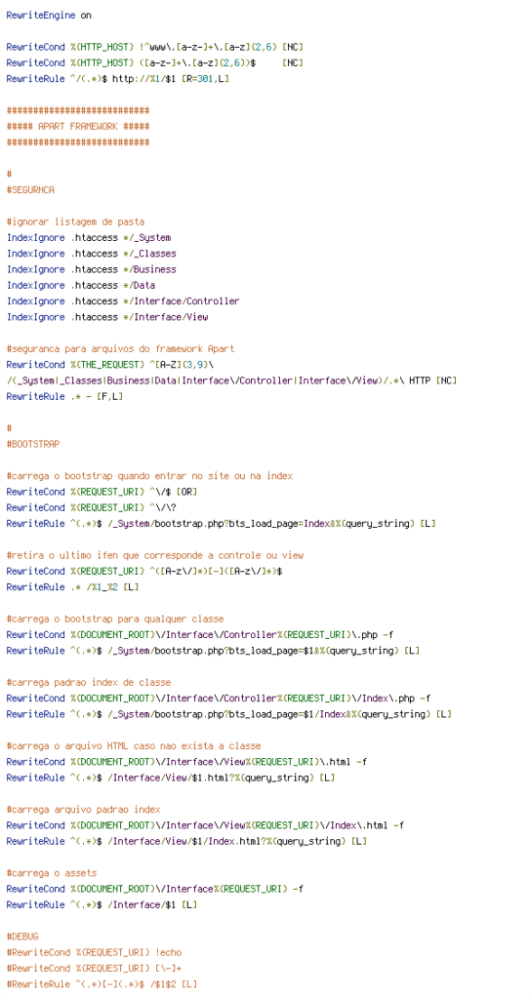Click the #BOOTSTRAP comment line
This screenshot has width=530, height=999.
(33, 444)
